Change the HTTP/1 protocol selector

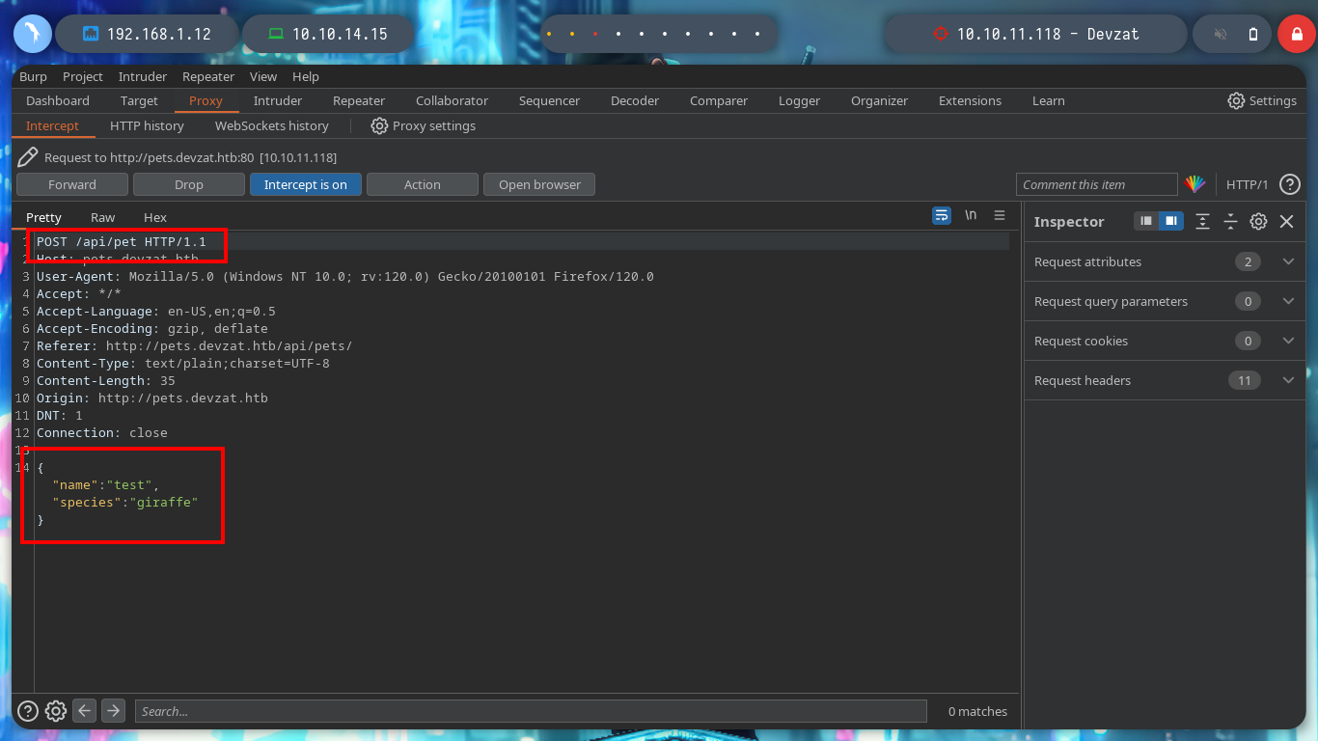[1247, 184]
